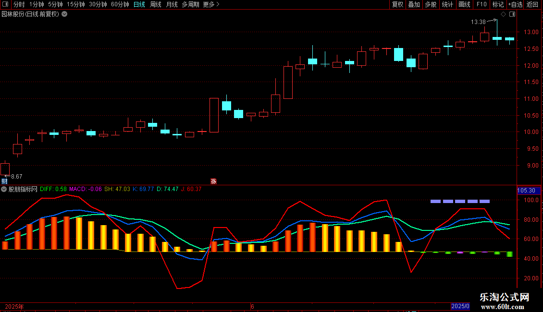This screenshot has width=543, height=312.
Task: Open the indicator dropdown beside 股朋指标网
Action: click(x=4, y=189)
